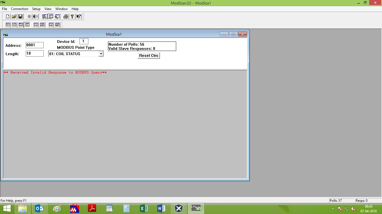Open the Setup menu
Image resolution: width=382 pixels, height=214 pixels.
click(x=36, y=9)
